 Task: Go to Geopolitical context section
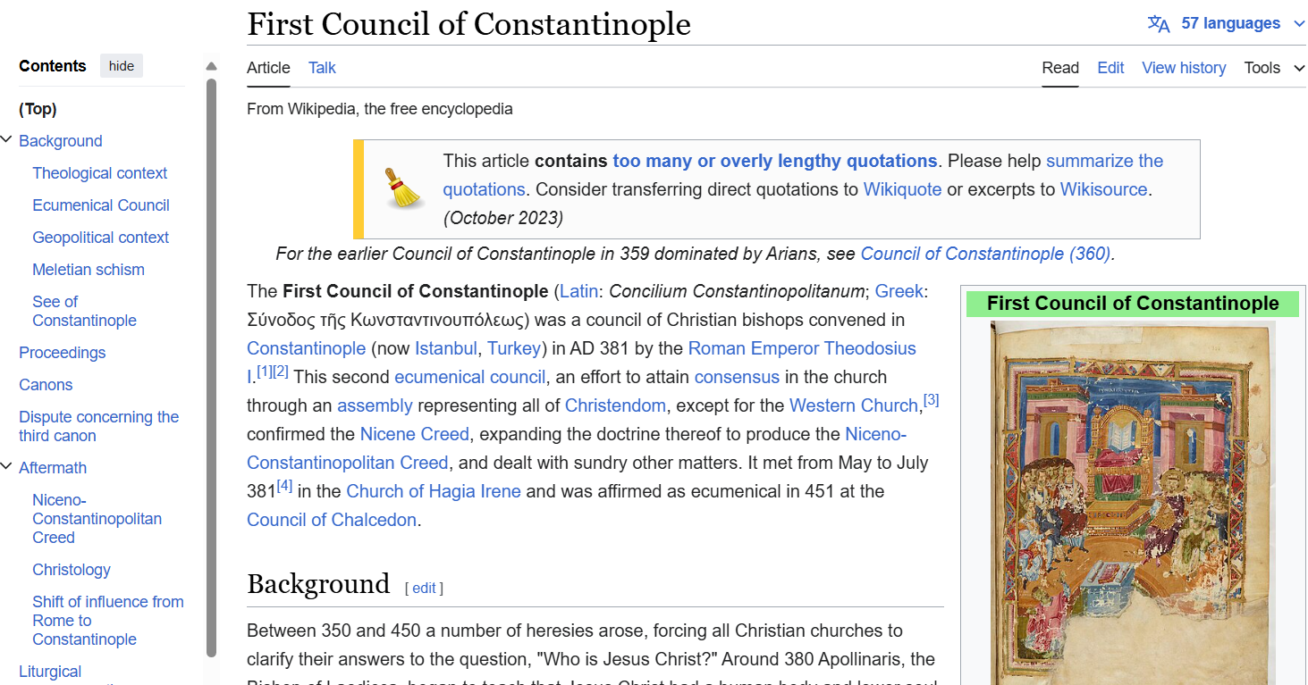coord(101,238)
